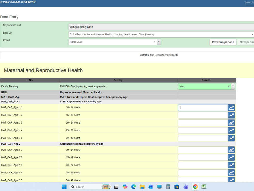Click the S.No column header
The height and width of the screenshot is (191, 254).
point(29,80)
